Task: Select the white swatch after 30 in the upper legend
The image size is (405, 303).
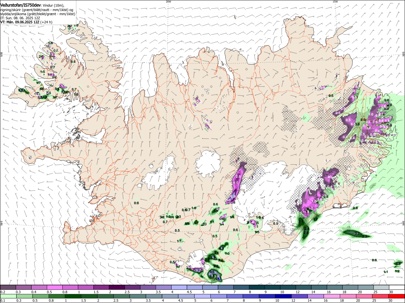Action: (x=396, y=288)
